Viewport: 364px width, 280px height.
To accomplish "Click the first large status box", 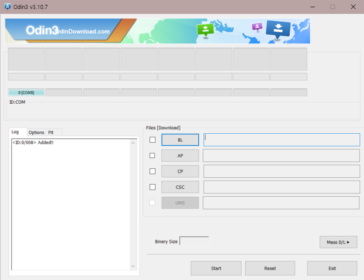I will click(26, 59).
